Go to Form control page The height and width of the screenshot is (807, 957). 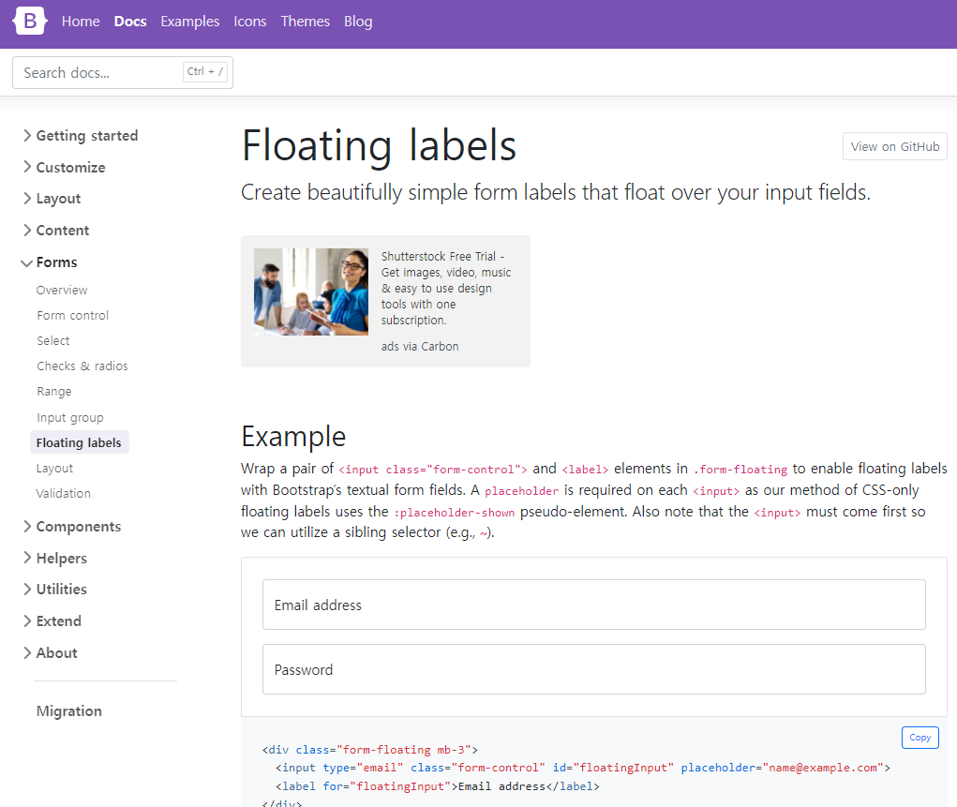pos(72,316)
